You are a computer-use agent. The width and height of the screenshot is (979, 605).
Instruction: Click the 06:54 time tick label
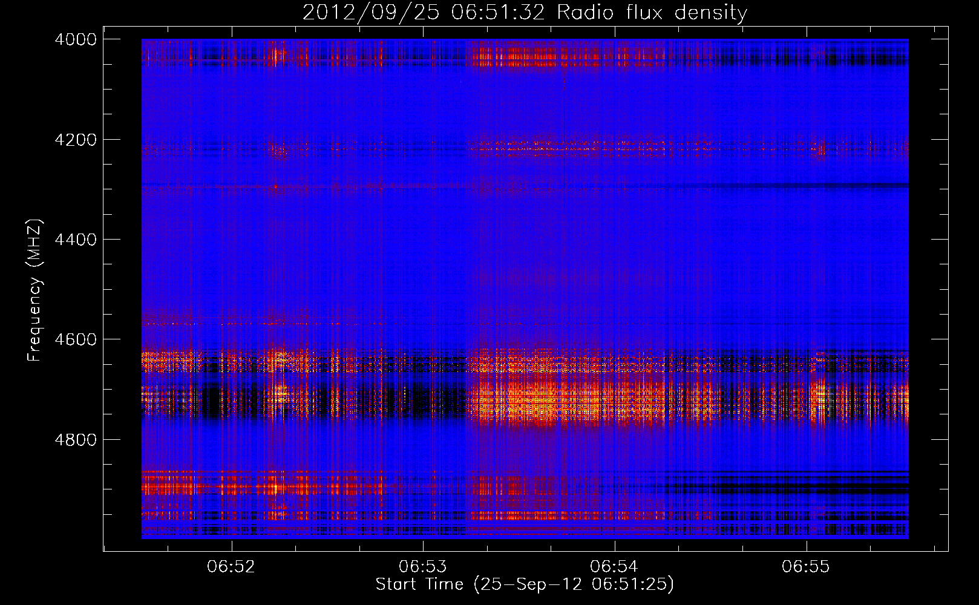(x=614, y=566)
